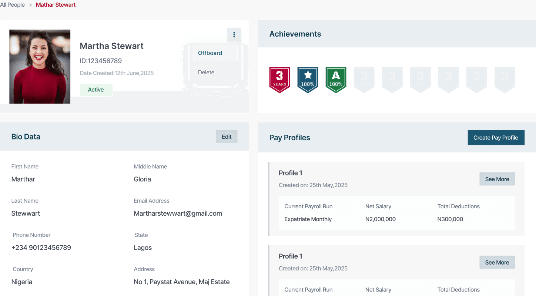
Task: Click the fourth greyed-out achievement badge
Action: (x=448, y=80)
